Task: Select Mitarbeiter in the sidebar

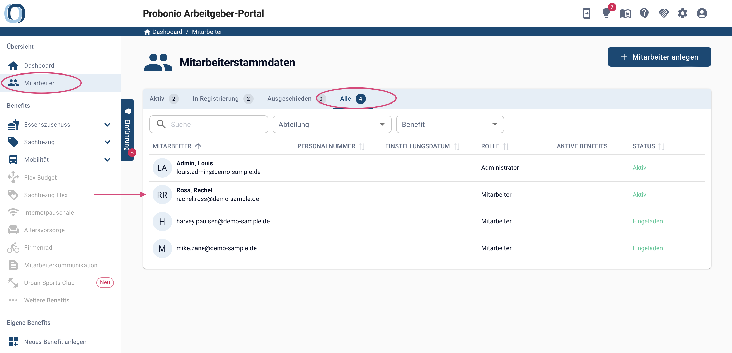Action: (60, 83)
